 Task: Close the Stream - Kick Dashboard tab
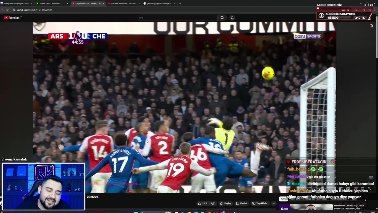(x=67, y=4)
